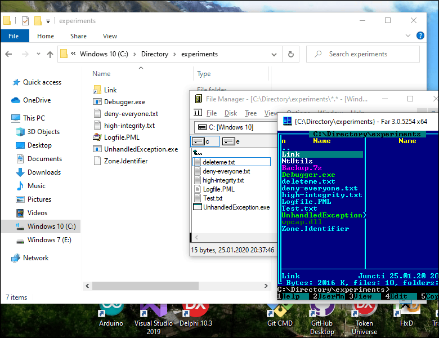439x338 pixels.
Task: Click the blue File tab in Explorer
Action: [x=14, y=36]
